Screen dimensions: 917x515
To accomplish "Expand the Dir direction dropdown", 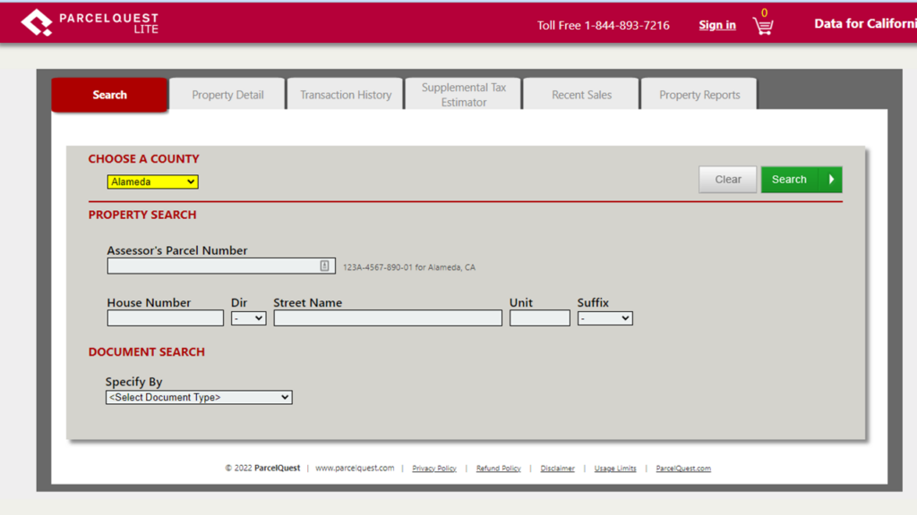I will click(248, 318).
